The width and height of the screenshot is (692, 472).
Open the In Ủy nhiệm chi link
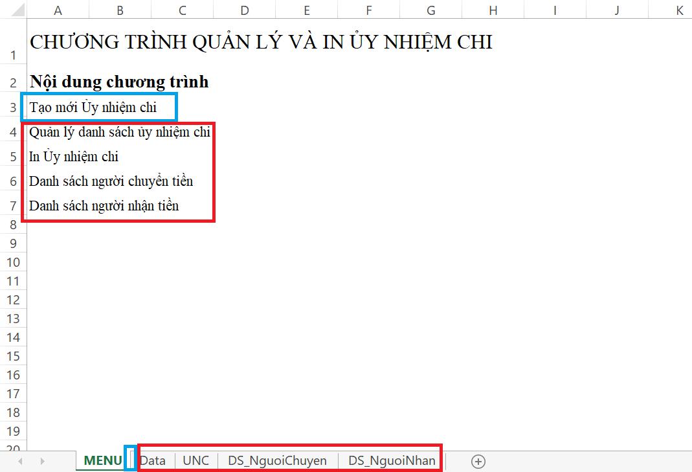73,156
